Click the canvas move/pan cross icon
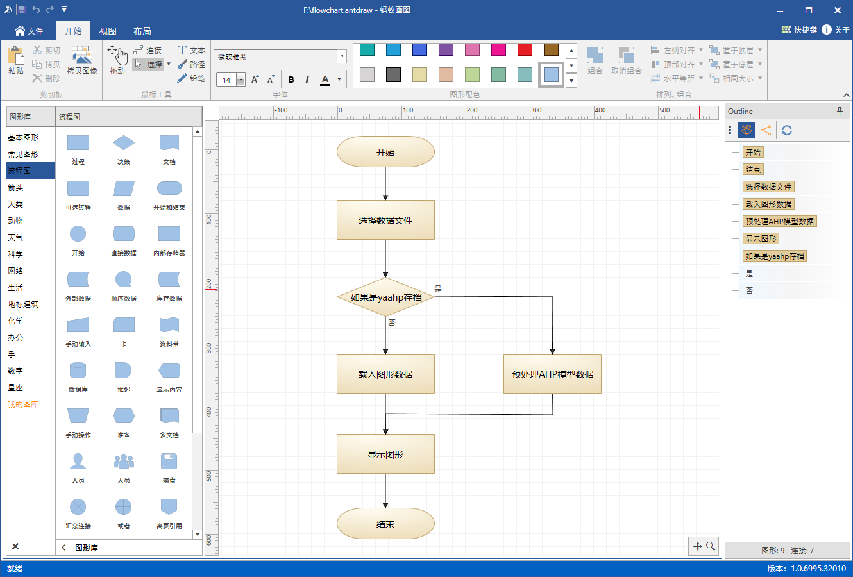The width and height of the screenshot is (853, 577). pos(698,546)
